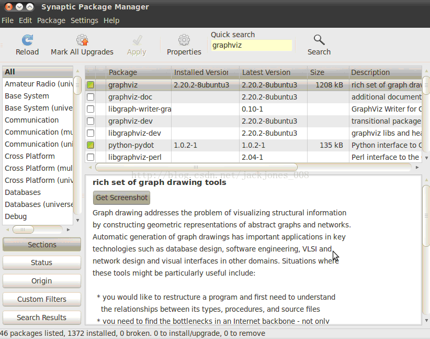The height and width of the screenshot is (339, 430).
Task: Sort by Latest Version column header
Action: coord(273,72)
